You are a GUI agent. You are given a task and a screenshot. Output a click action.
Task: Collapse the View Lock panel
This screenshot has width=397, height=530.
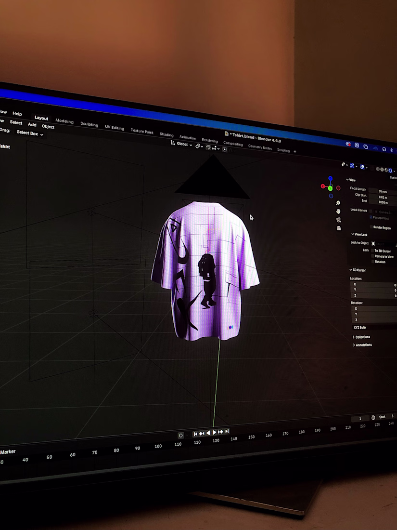(x=359, y=234)
